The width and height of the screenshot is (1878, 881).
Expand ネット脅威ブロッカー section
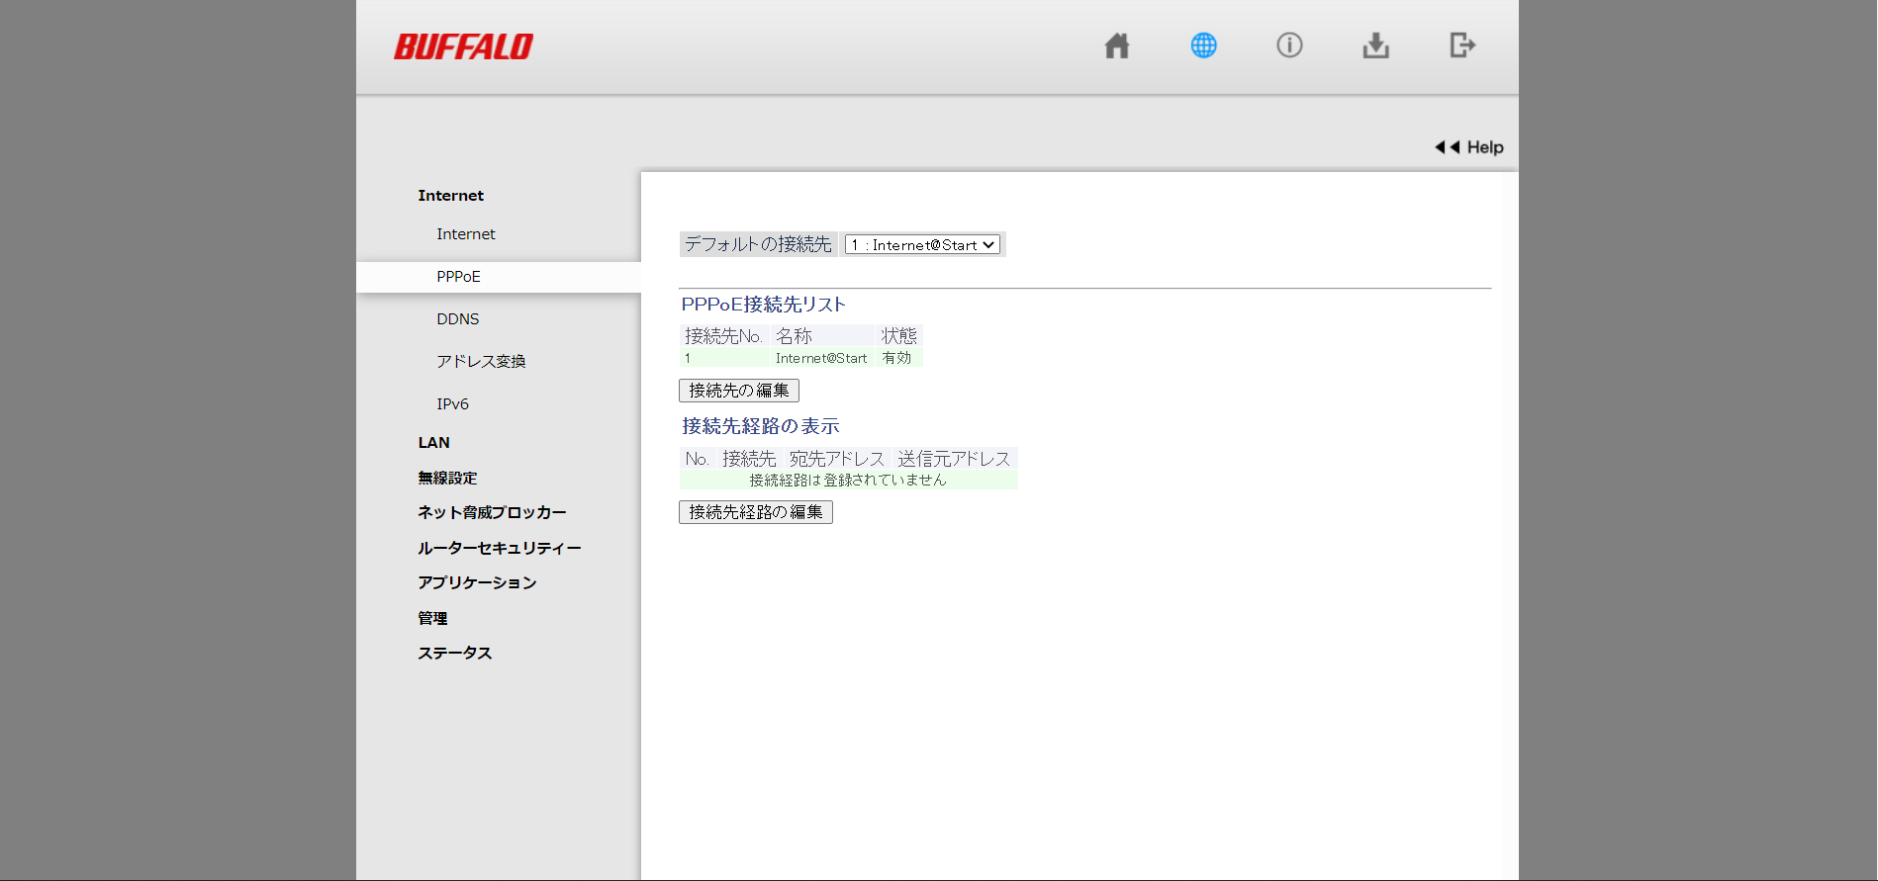coord(492,512)
